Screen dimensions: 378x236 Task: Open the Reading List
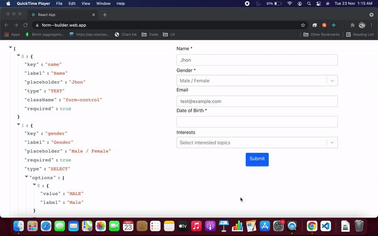click(360, 34)
